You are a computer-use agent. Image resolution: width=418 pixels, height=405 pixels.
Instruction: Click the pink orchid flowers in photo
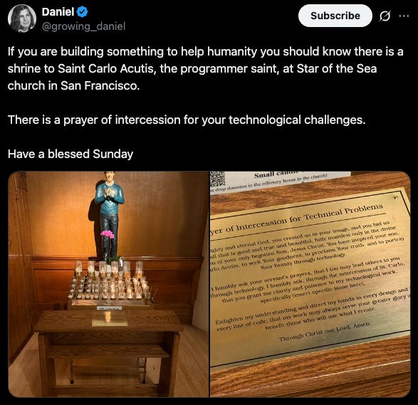click(108, 234)
